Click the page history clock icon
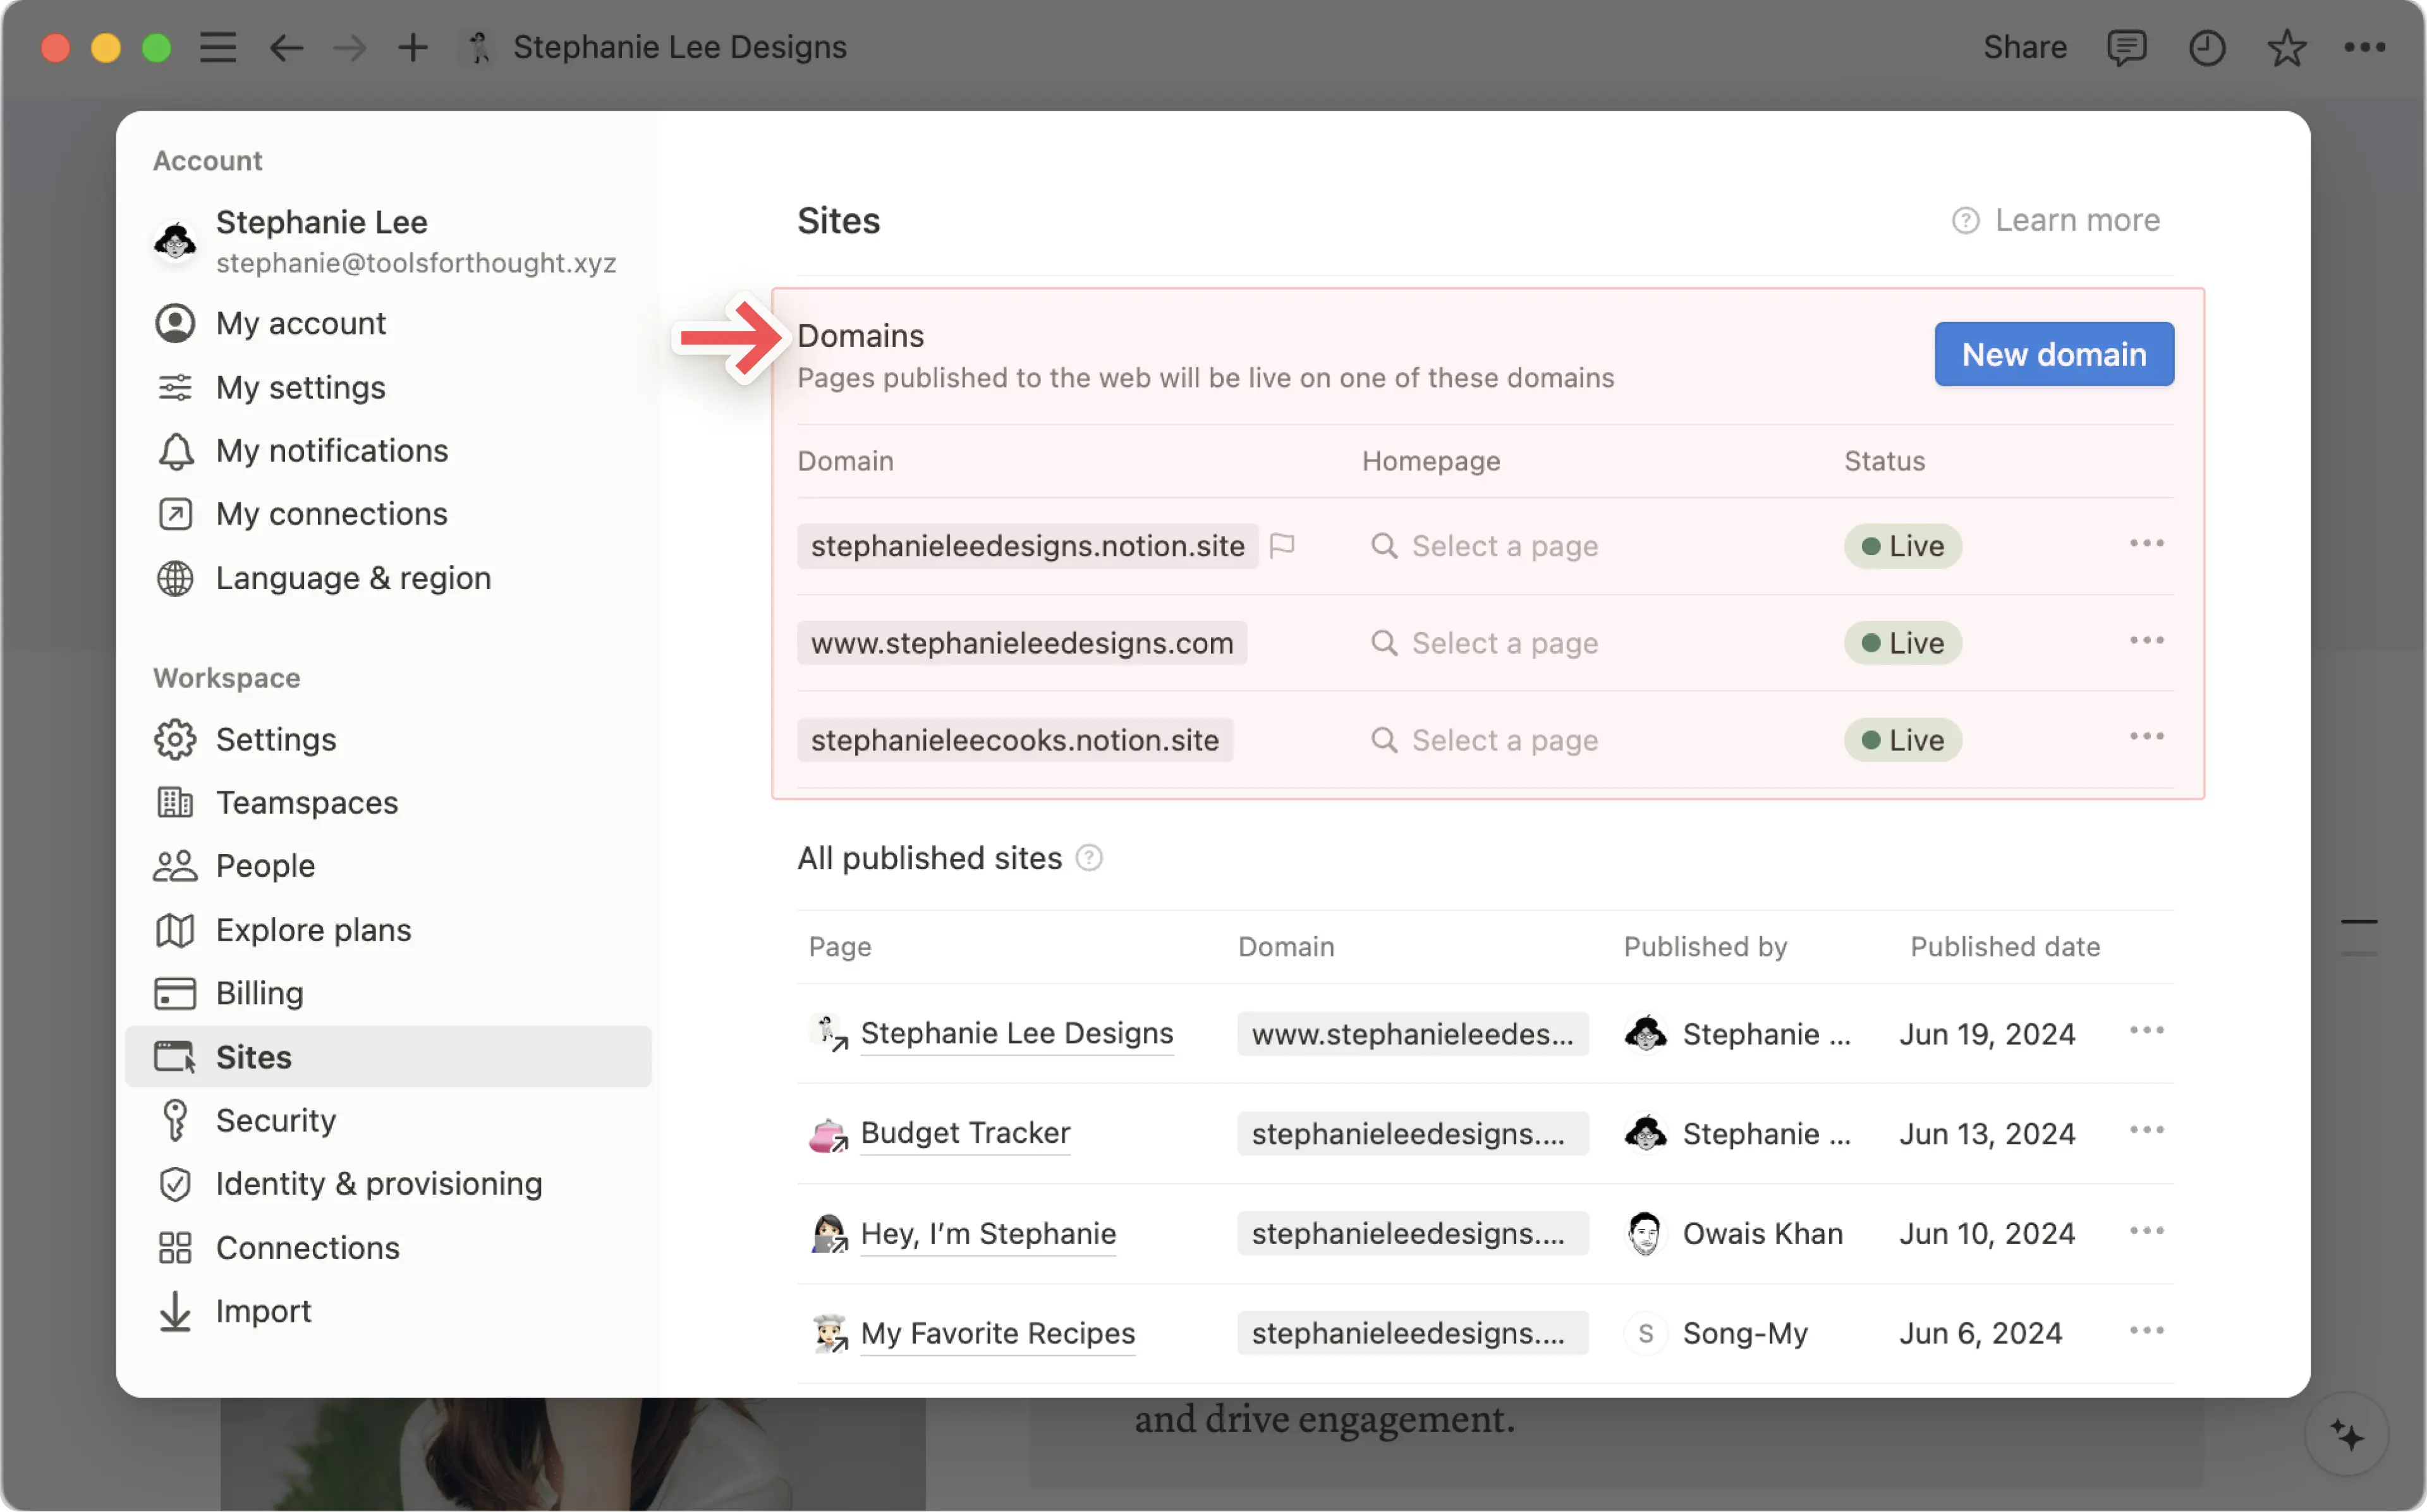 tap(2207, 46)
